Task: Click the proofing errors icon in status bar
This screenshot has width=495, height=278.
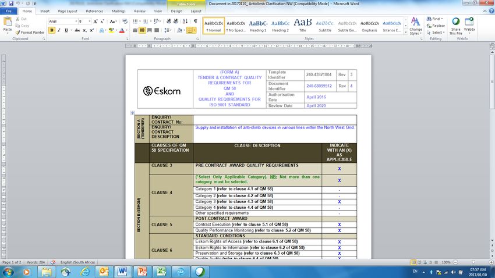Action: [x=53, y=262]
